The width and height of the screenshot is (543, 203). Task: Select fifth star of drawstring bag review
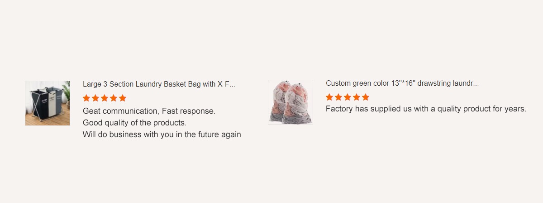pyautogui.click(x=366, y=97)
